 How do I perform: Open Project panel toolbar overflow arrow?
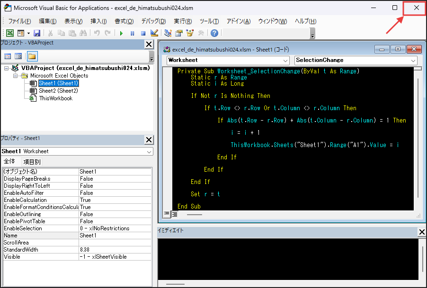click(x=151, y=57)
